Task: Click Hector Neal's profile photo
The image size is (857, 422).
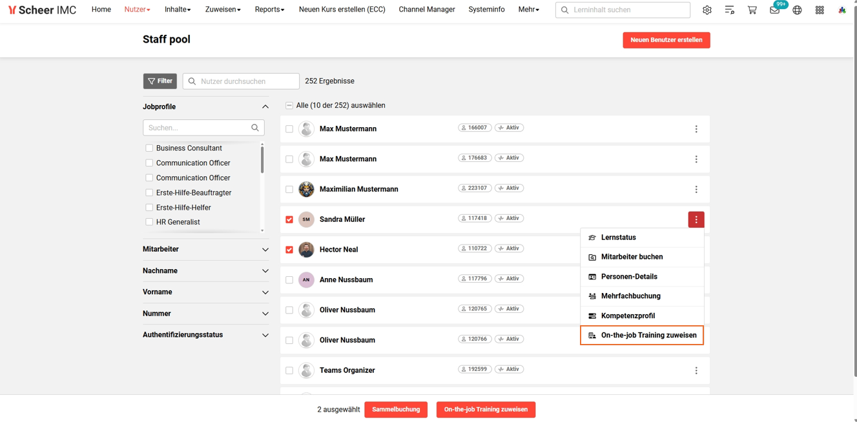Action: point(306,250)
